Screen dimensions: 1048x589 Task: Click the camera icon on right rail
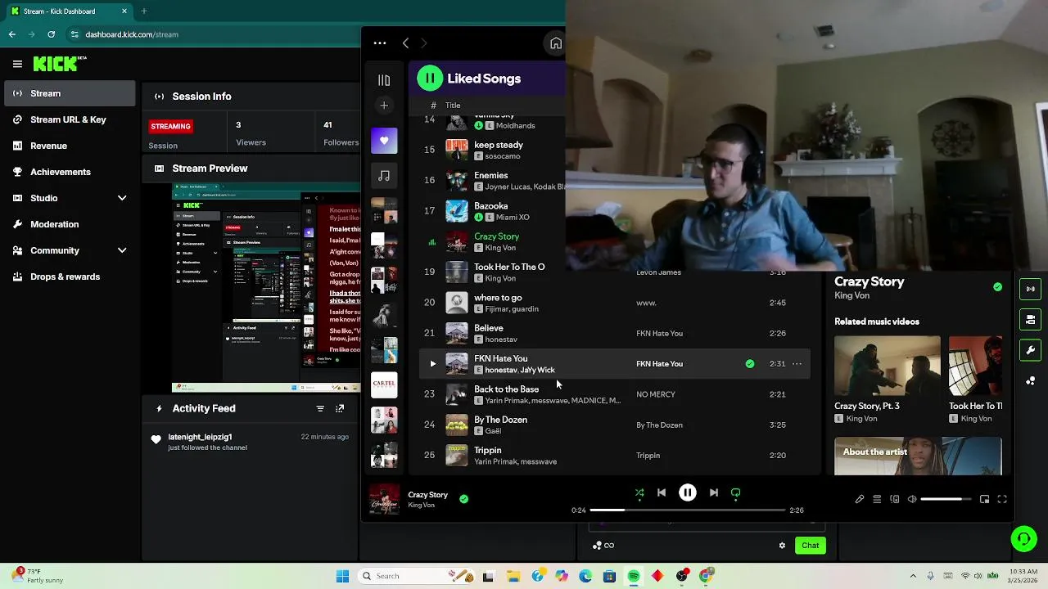1030,319
